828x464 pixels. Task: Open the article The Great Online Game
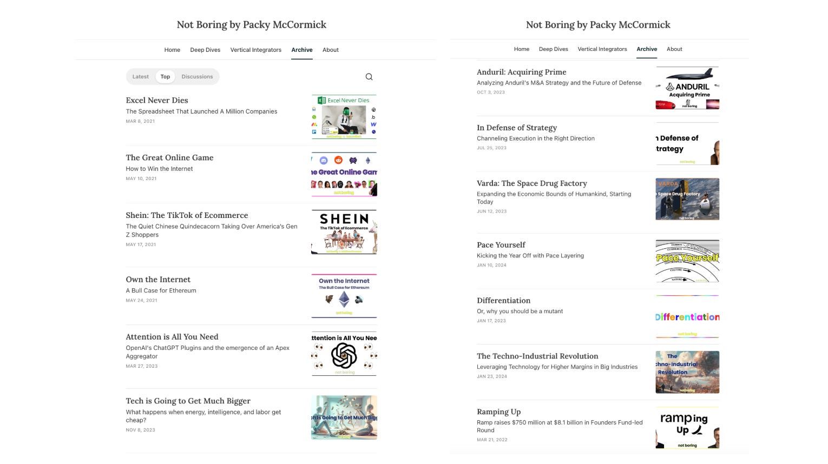(x=169, y=157)
